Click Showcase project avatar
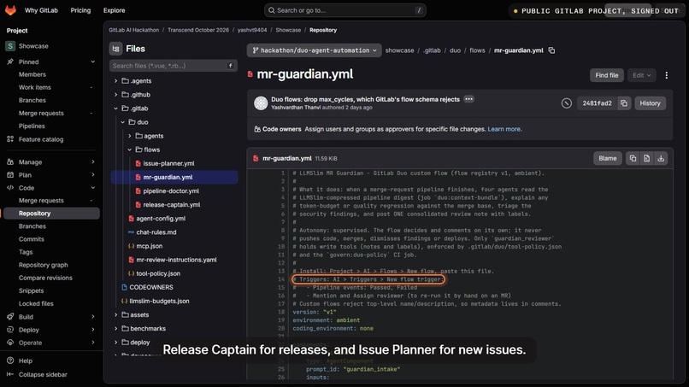 (x=10, y=46)
